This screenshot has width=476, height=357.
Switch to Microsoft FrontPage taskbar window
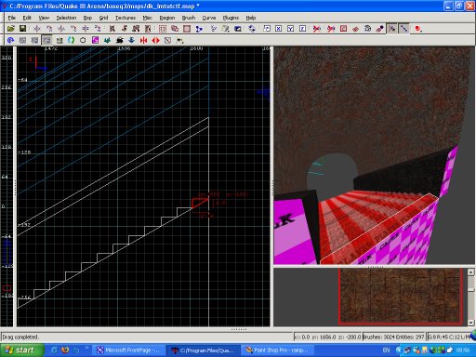(129, 350)
